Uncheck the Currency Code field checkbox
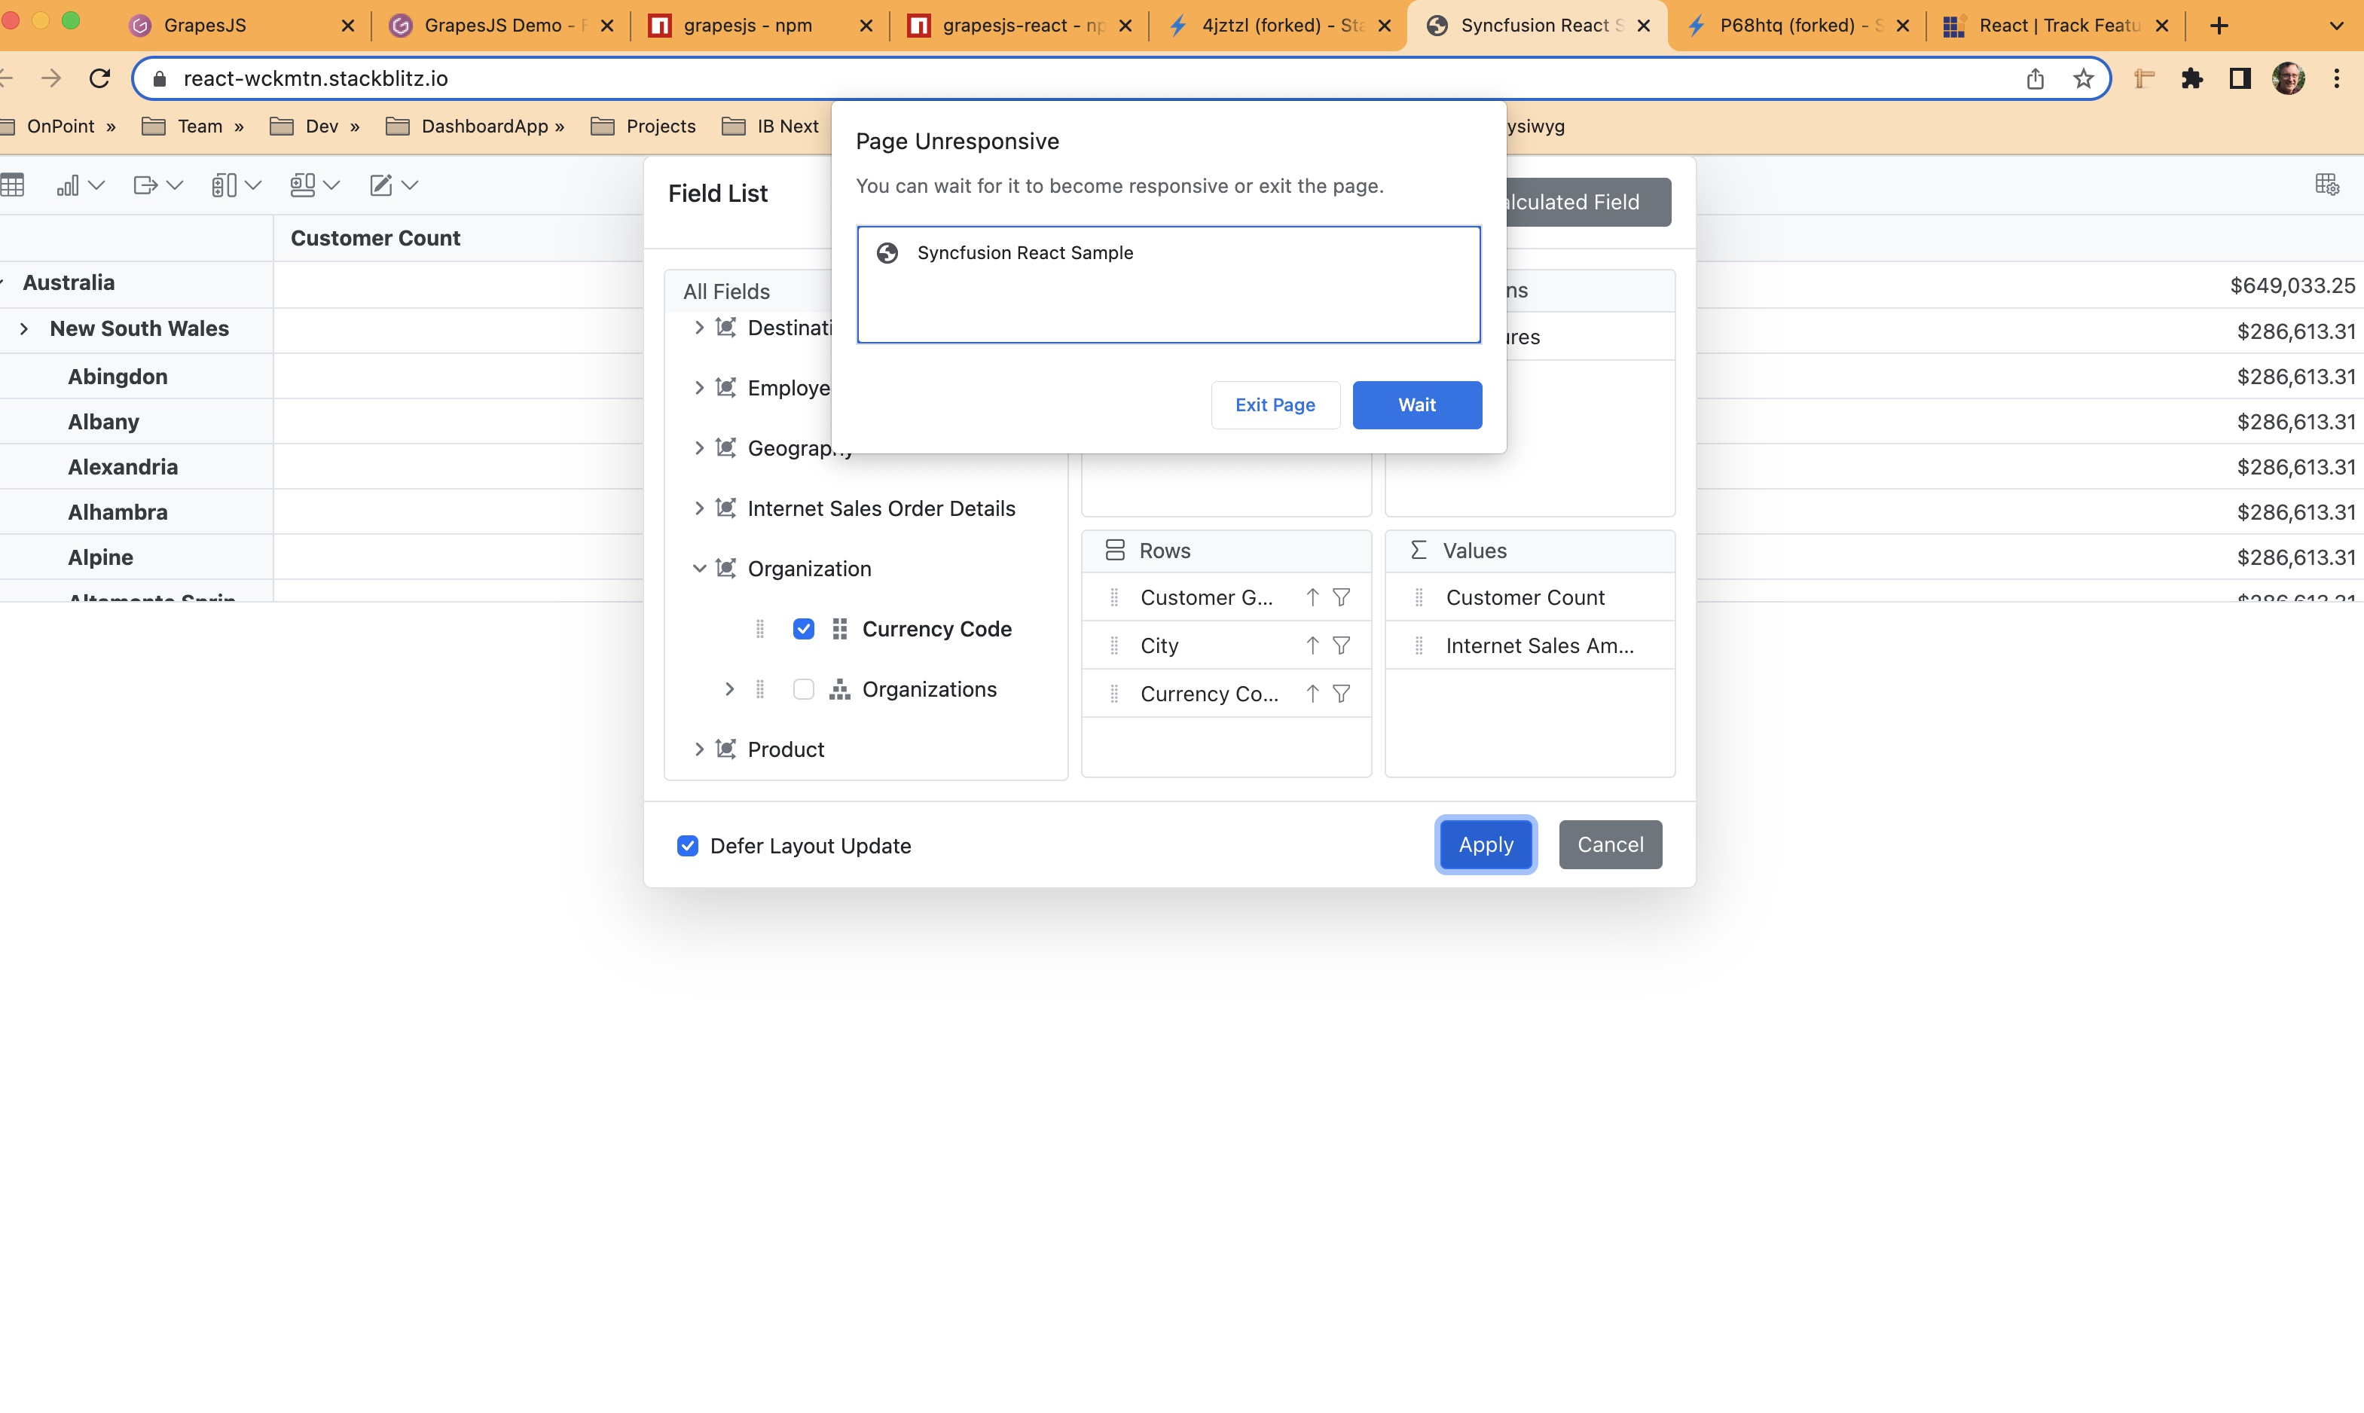Viewport: 2364px width, 1413px height. [x=804, y=628]
